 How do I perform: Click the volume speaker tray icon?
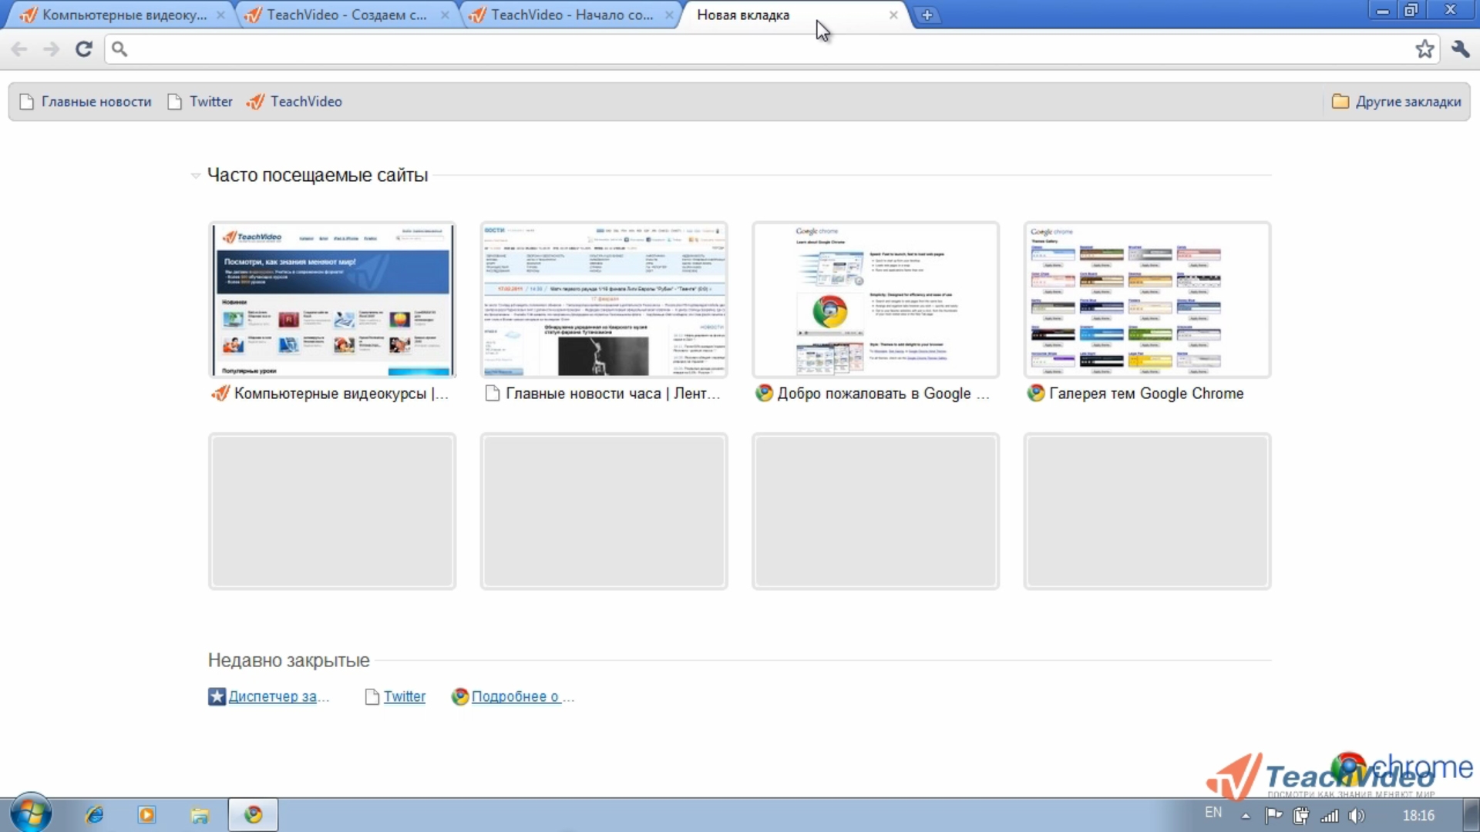pyautogui.click(x=1357, y=815)
